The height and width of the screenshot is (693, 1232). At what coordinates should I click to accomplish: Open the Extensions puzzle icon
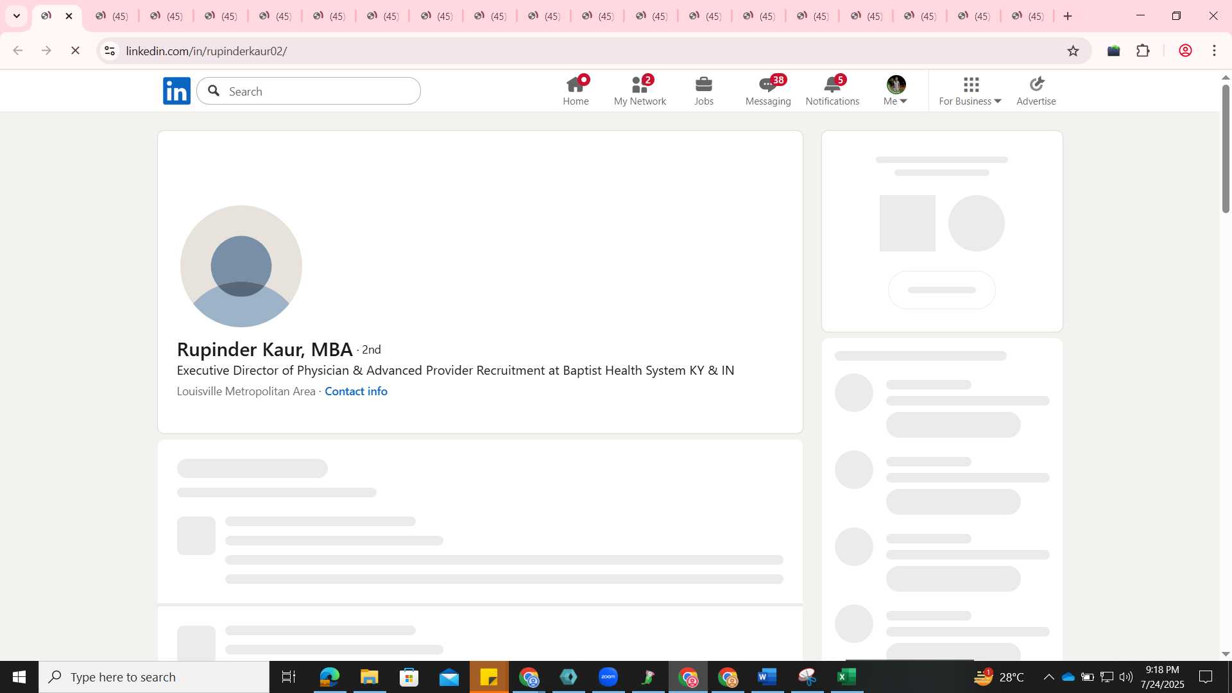1143,51
